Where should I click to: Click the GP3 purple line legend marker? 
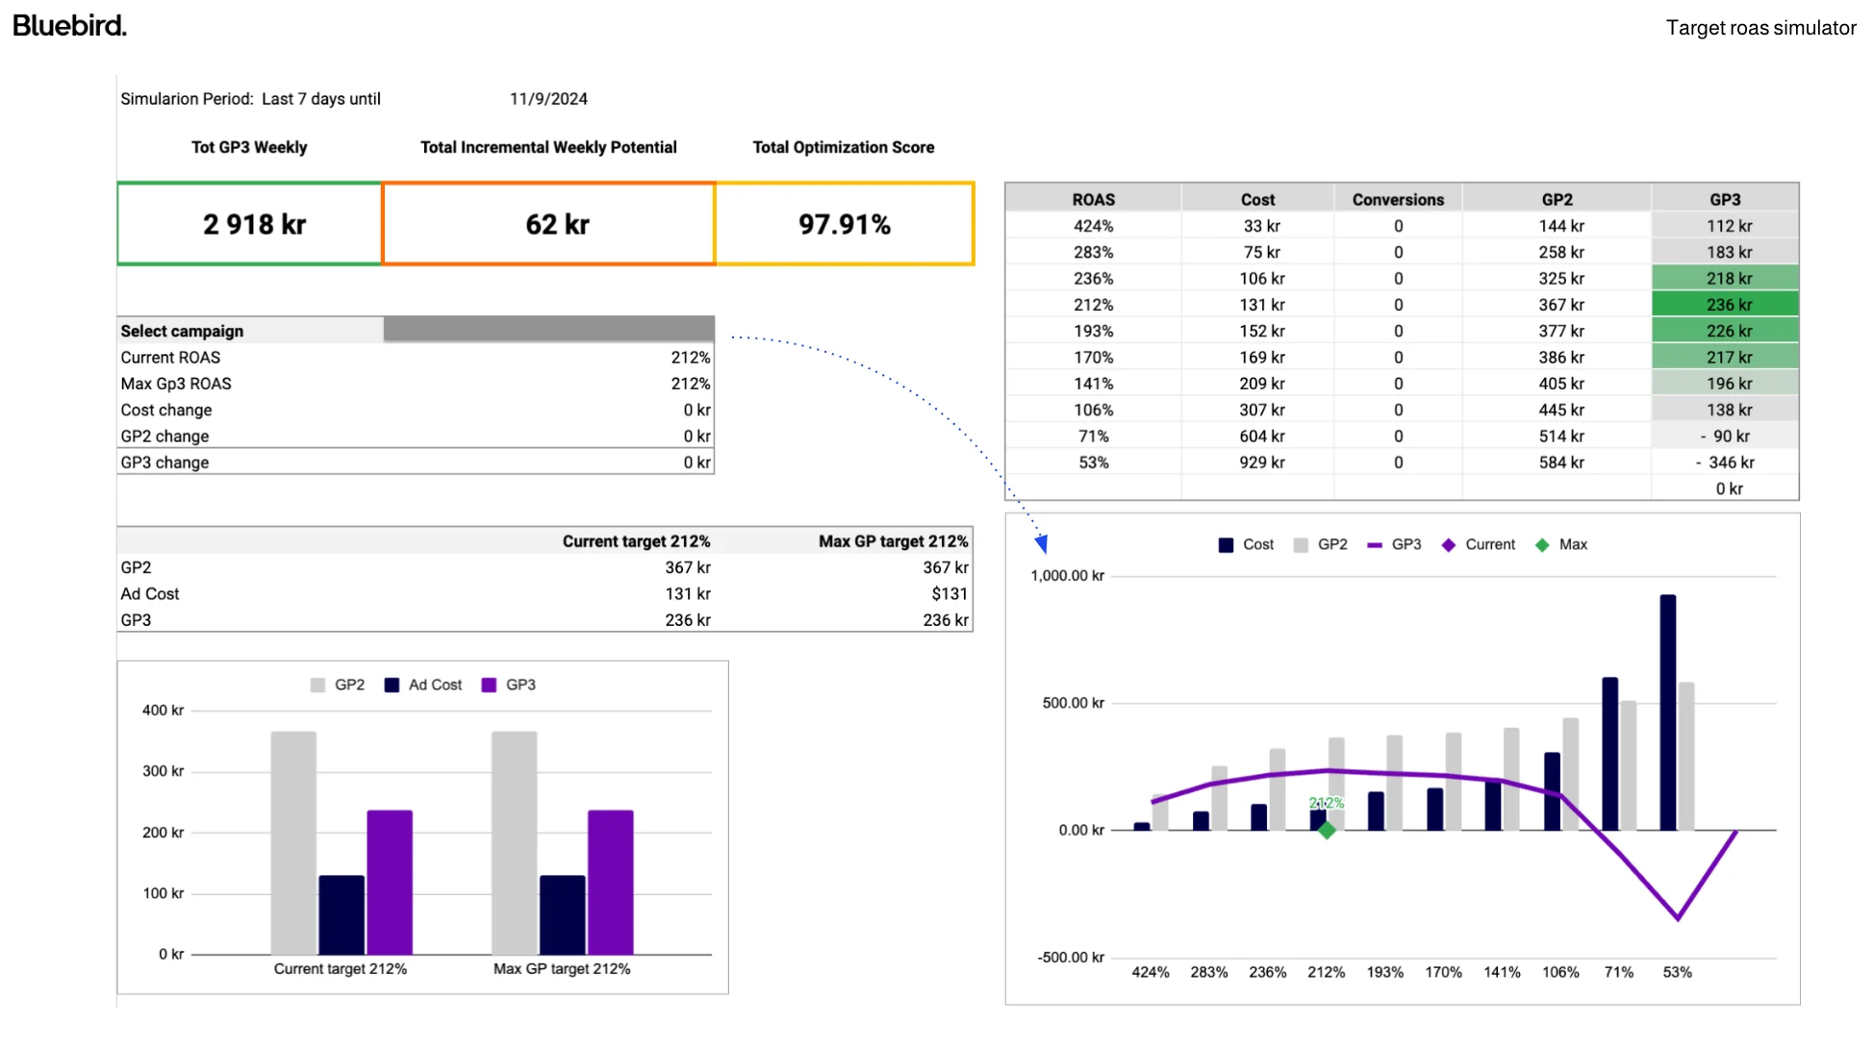click(x=1375, y=545)
